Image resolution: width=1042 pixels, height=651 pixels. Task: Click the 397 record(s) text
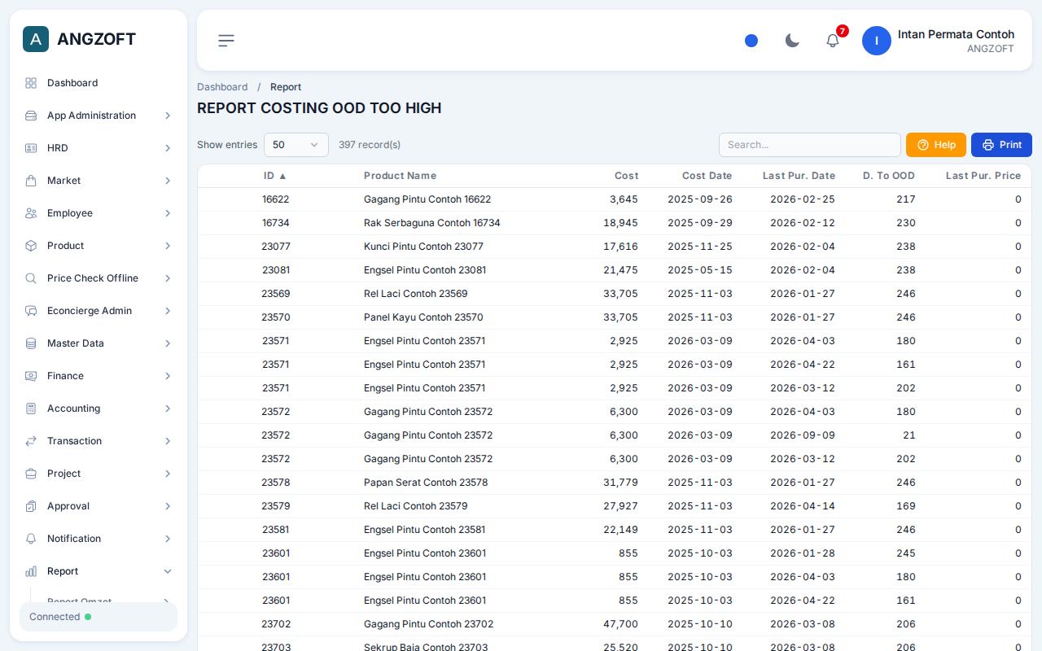point(370,145)
